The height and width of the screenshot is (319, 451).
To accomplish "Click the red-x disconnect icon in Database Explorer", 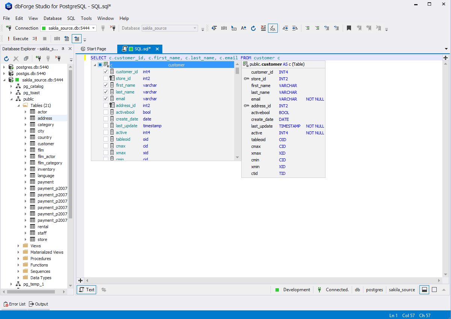I will coord(58,59).
